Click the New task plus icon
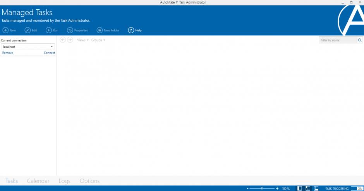Viewport: 364px width, 191px height. (5, 30)
